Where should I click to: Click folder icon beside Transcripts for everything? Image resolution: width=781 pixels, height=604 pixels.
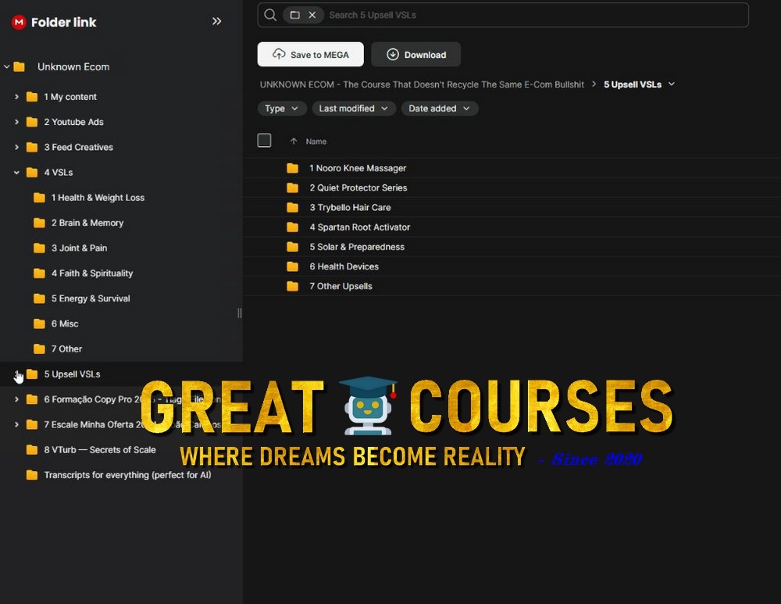tap(32, 475)
